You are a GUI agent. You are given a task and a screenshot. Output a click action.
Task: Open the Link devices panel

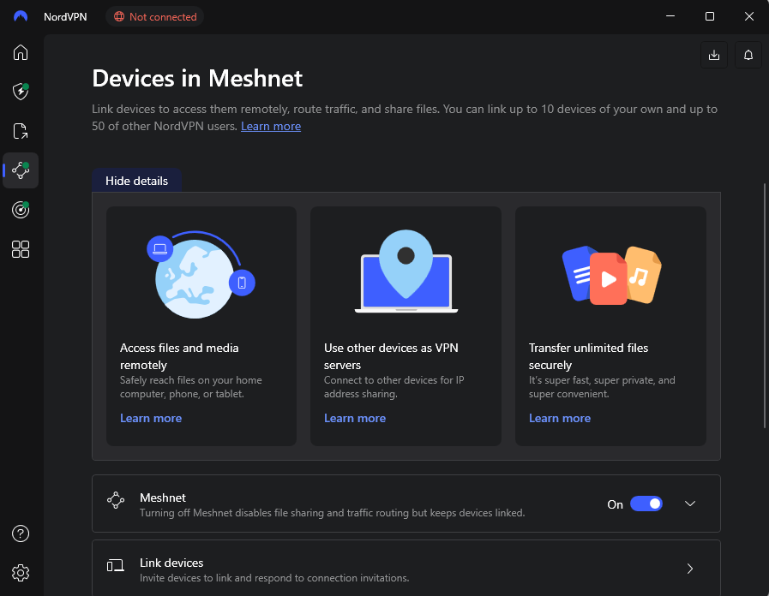(405, 568)
